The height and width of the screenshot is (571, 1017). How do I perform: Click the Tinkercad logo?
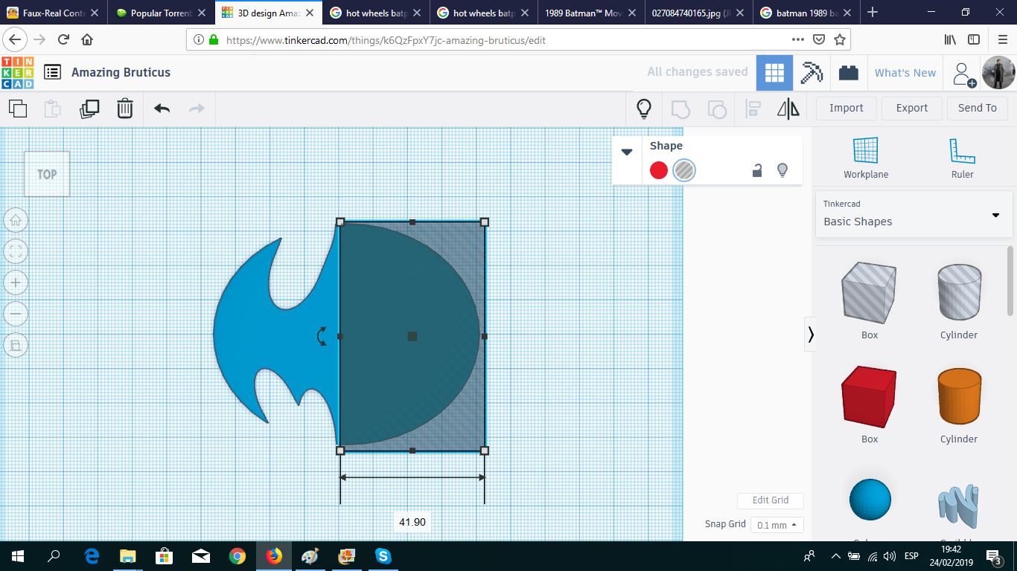tap(17, 72)
